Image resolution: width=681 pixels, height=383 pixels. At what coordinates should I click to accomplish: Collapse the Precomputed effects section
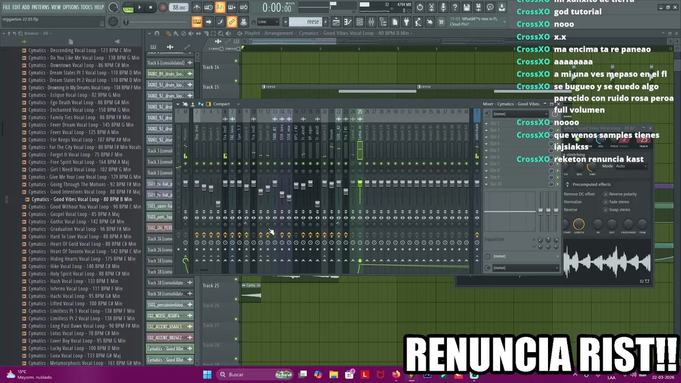[568, 185]
